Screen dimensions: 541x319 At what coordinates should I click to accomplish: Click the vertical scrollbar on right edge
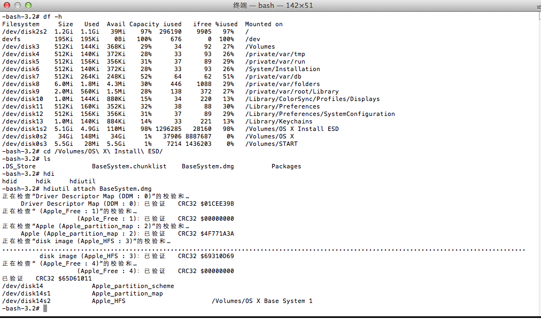coord(537,160)
